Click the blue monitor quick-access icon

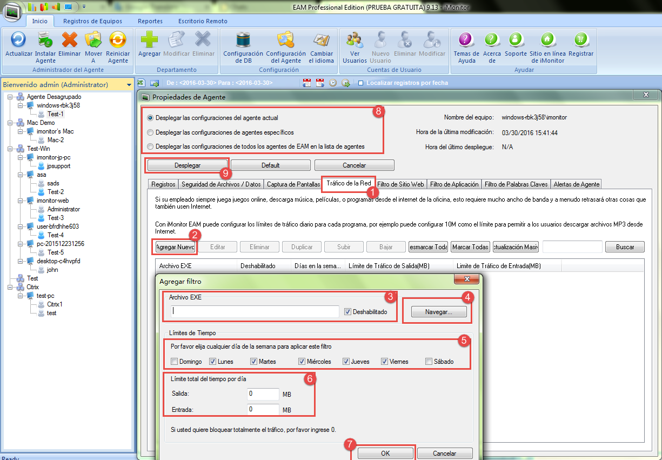pyautogui.click(x=68, y=7)
